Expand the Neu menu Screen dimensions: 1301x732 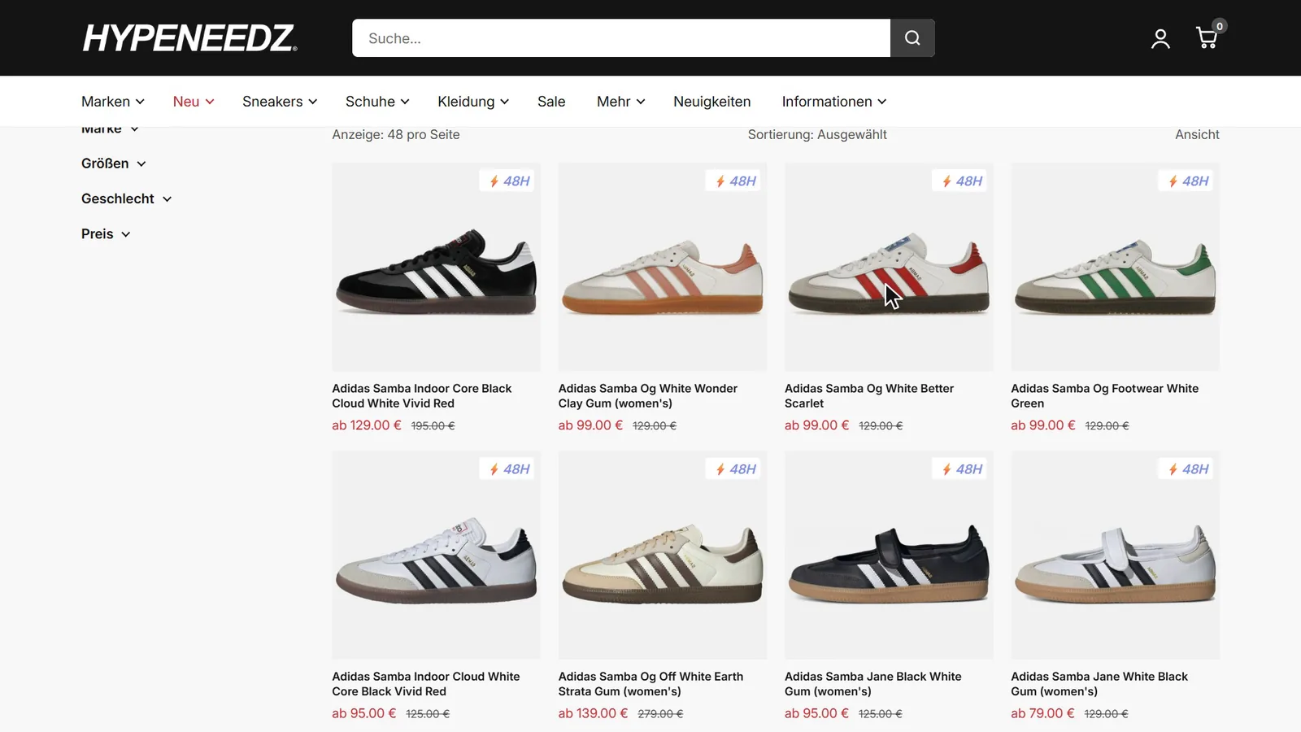click(x=194, y=102)
